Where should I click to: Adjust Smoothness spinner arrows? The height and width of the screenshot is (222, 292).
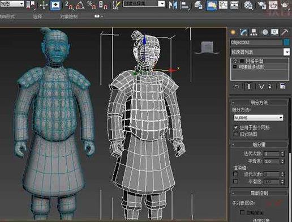point(282,161)
